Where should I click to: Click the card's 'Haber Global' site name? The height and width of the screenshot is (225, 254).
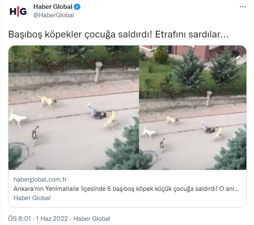click(x=32, y=198)
